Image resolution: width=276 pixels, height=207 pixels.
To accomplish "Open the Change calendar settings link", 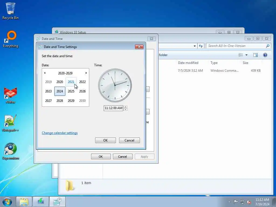I will [60, 133].
